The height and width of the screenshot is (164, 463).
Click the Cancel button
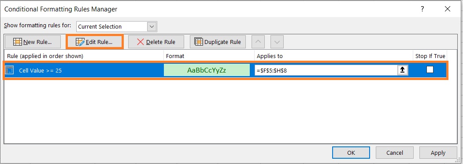395,153
